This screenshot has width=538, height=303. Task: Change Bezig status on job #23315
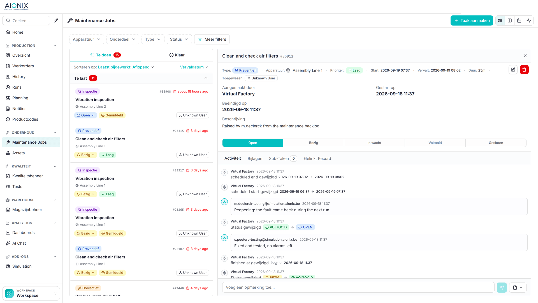coord(85,155)
